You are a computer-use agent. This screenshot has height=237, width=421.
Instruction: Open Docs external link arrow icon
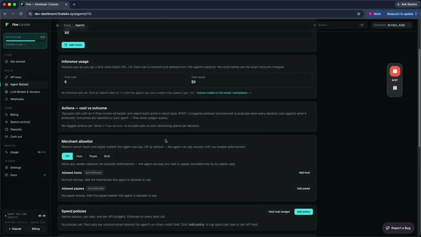(x=44, y=175)
